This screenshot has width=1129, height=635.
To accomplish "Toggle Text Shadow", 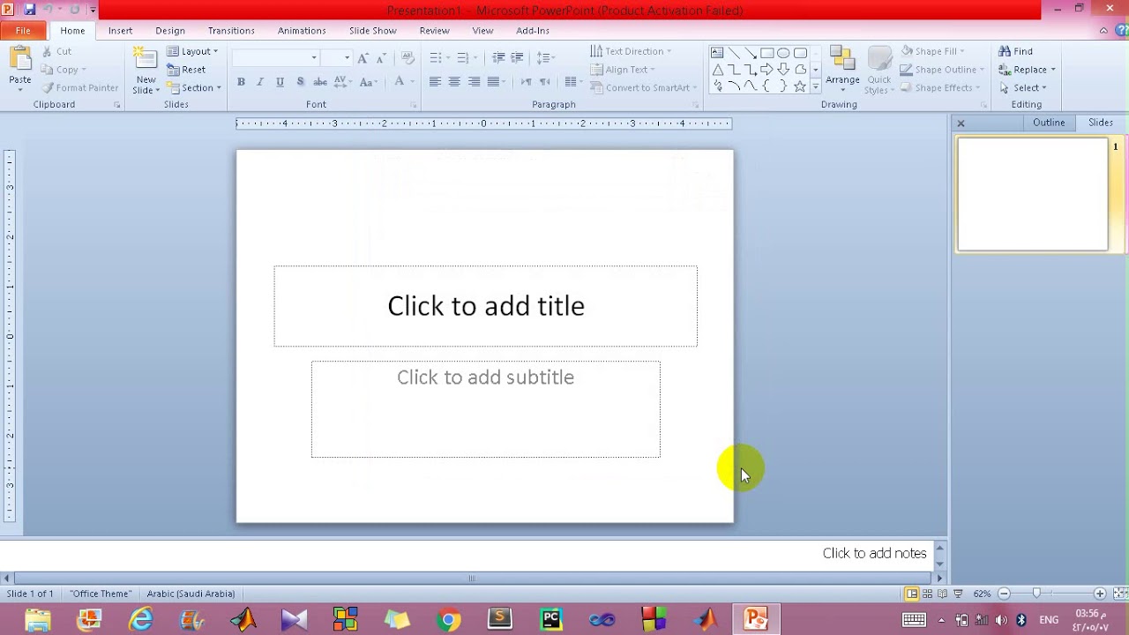I will (x=300, y=82).
